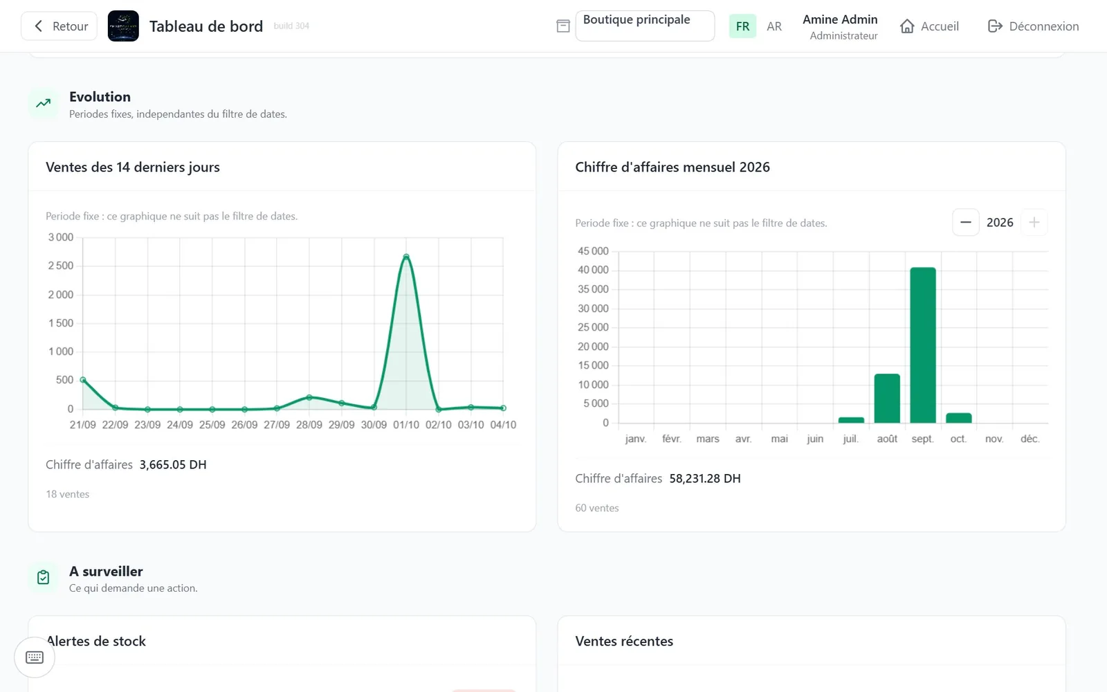Click the 2026 year value
The image size is (1107, 692).
[1000, 222]
